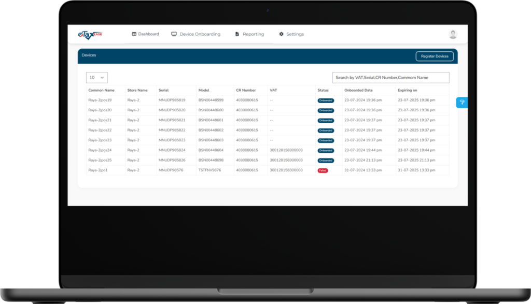
Task: Click the Reporting document icon
Action: (x=237, y=34)
